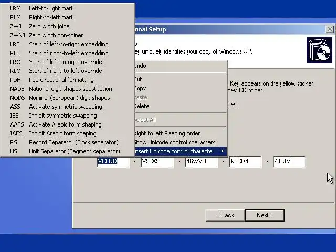
Task: Click Delete in the context menu
Action: coord(181,106)
